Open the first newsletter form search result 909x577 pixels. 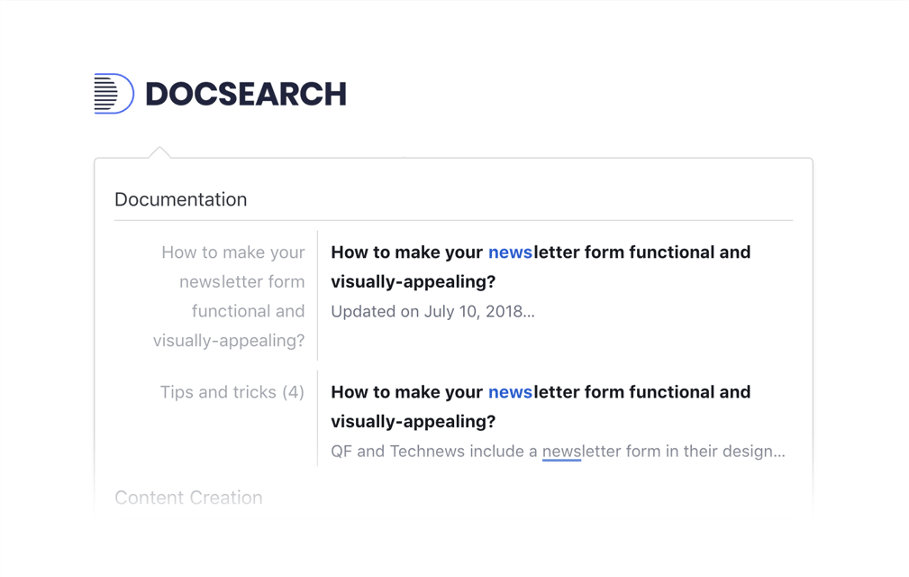(541, 267)
